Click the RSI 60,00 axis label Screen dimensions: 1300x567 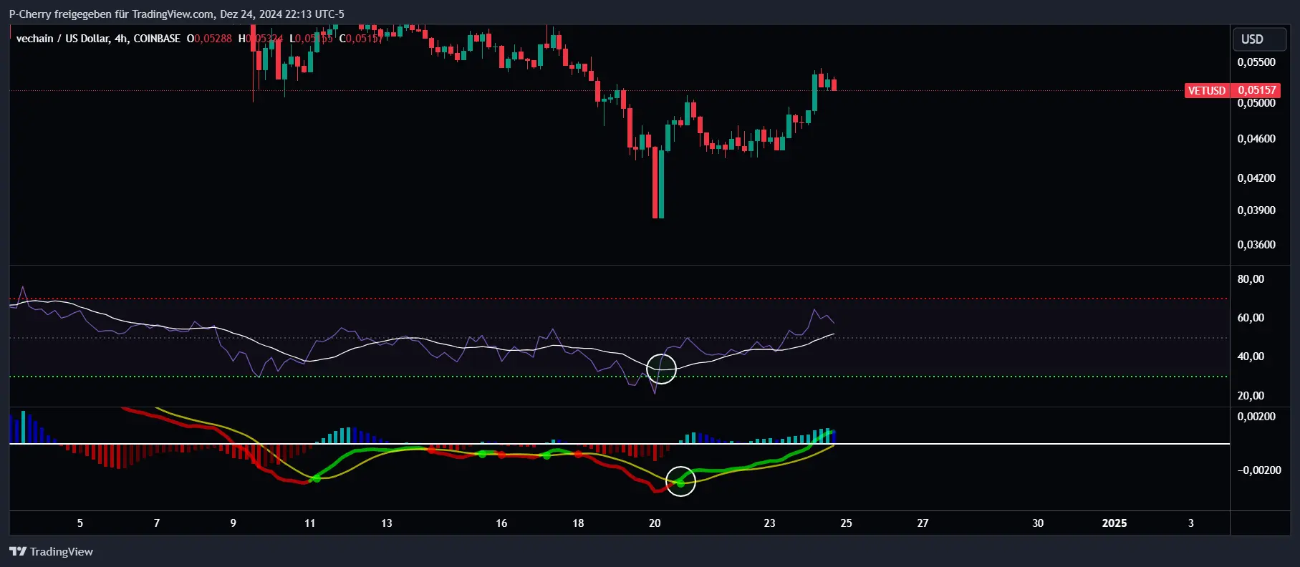pyautogui.click(x=1251, y=318)
